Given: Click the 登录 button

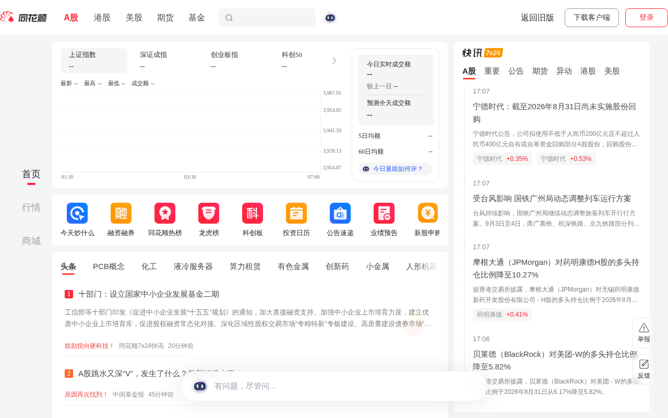Looking at the screenshot, I should (x=647, y=18).
